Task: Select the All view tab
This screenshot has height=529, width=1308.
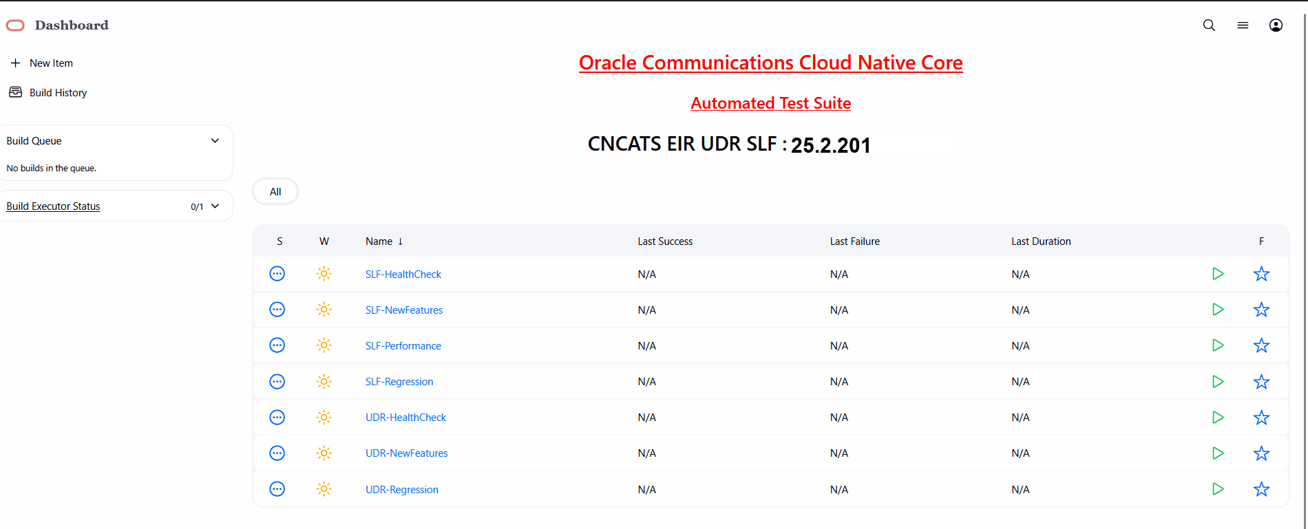Action: [275, 192]
